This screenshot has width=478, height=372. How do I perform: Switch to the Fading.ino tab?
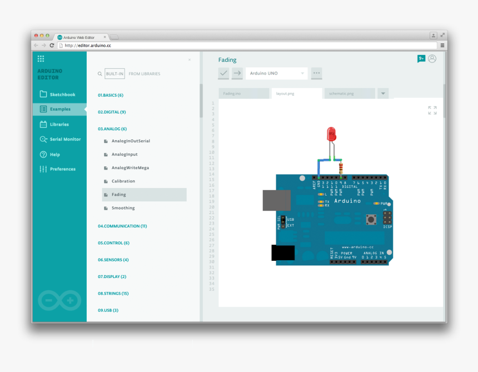pyautogui.click(x=244, y=93)
